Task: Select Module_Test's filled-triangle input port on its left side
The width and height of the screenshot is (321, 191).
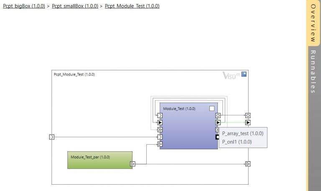Action: click(x=160, y=123)
